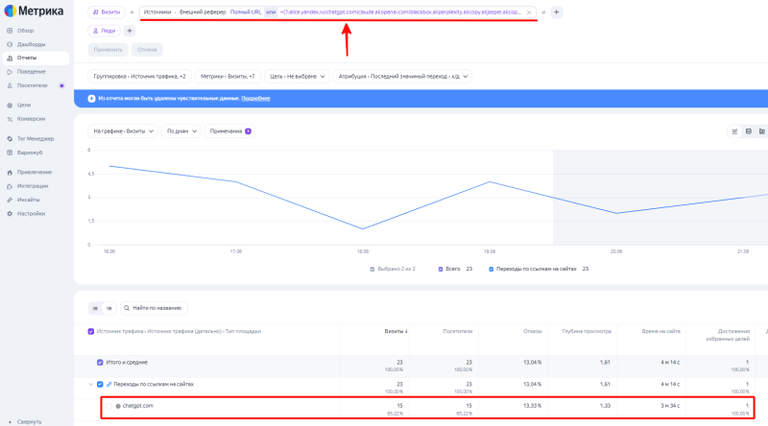
Task: Remove the referrer URL filter condition
Action: pyautogui.click(x=529, y=12)
